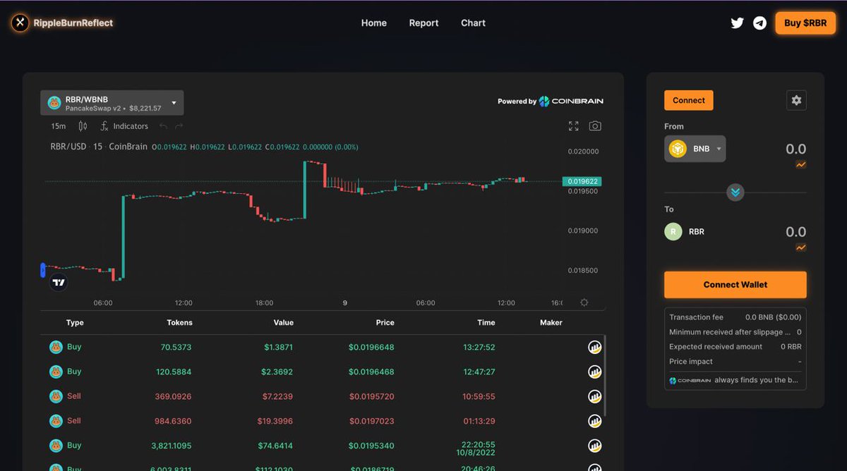847x471 pixels.
Task: Click the Price impact row
Action: coord(735,361)
